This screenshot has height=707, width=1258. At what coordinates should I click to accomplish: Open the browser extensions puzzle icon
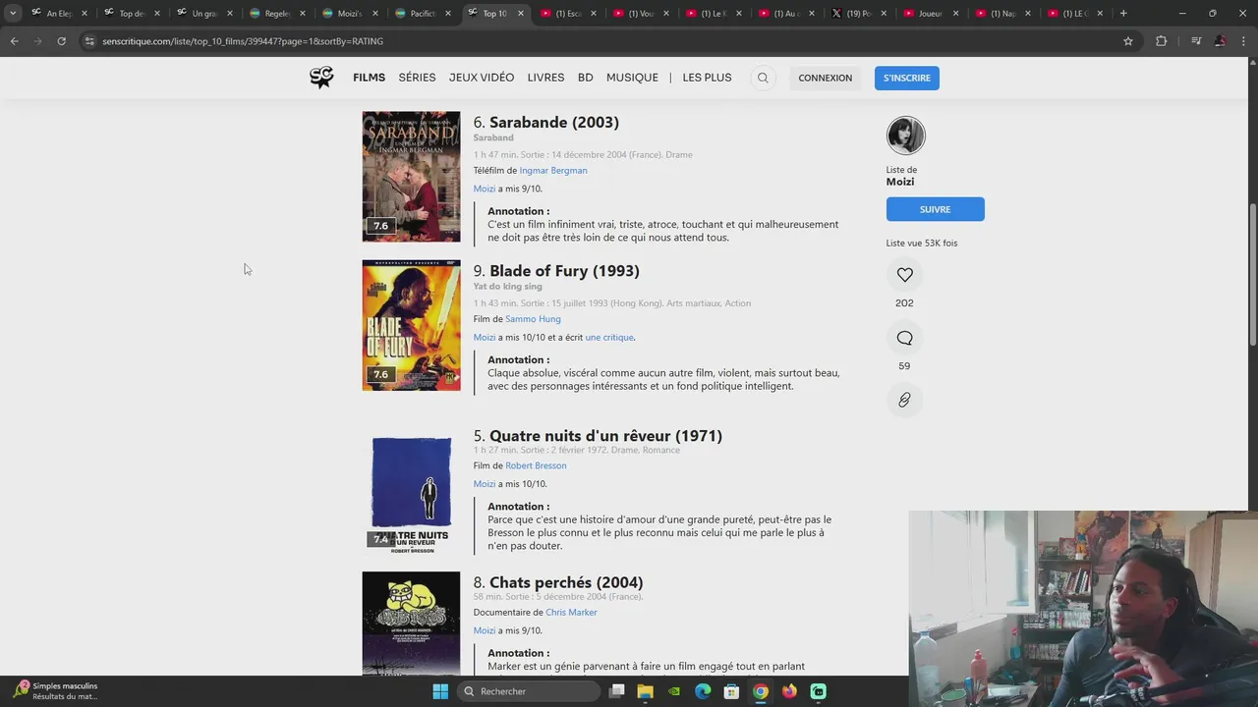click(1161, 41)
